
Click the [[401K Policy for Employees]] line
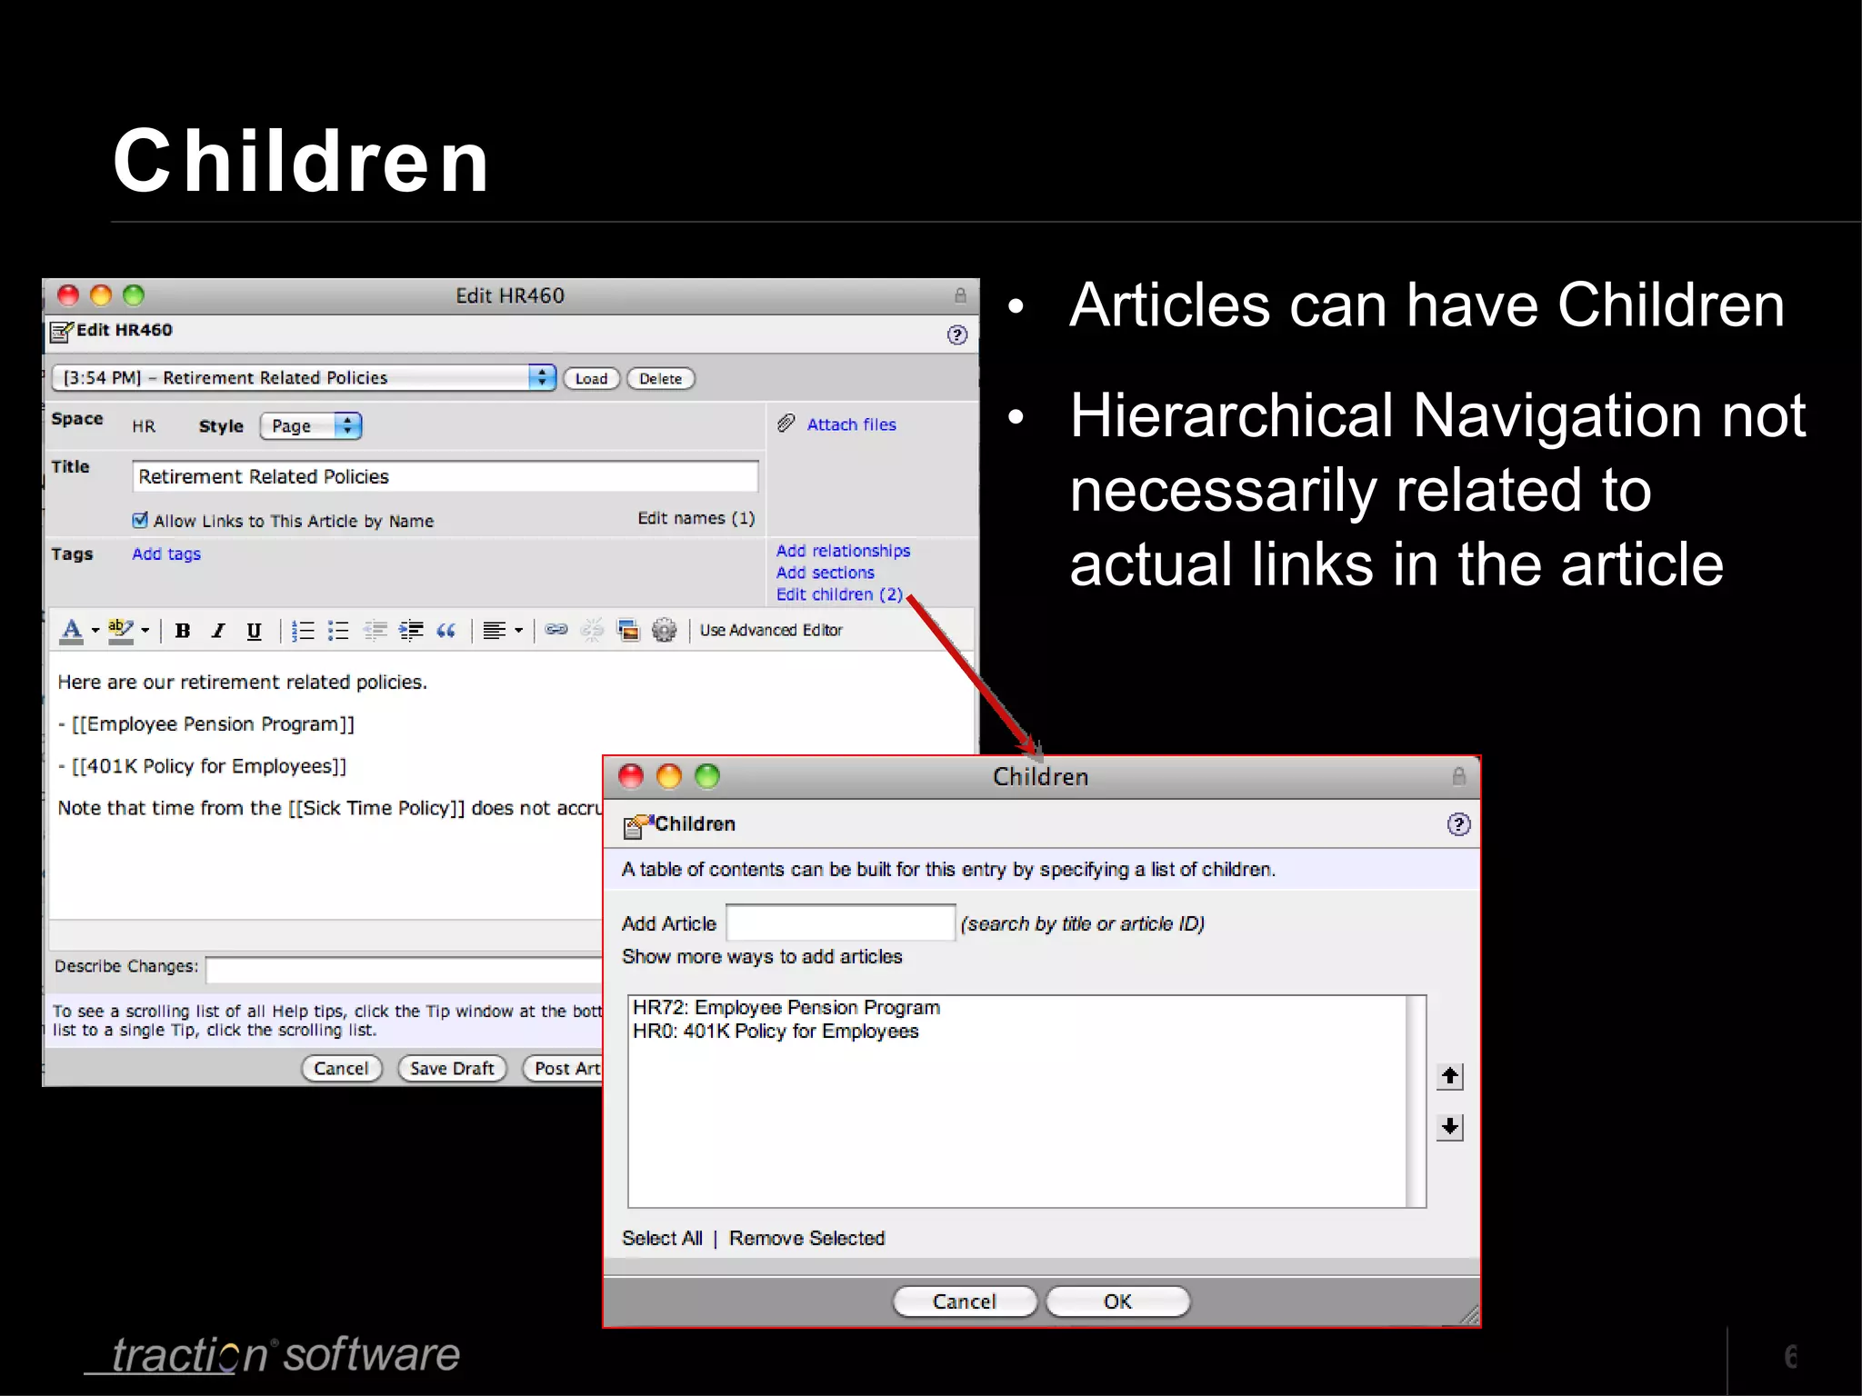pyautogui.click(x=202, y=766)
